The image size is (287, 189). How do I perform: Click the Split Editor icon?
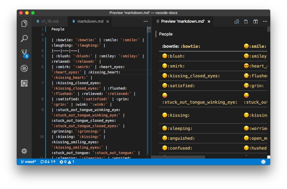click(x=256, y=21)
